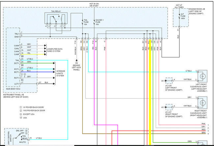Click the TAIL FUSE 15A label

(86, 22)
